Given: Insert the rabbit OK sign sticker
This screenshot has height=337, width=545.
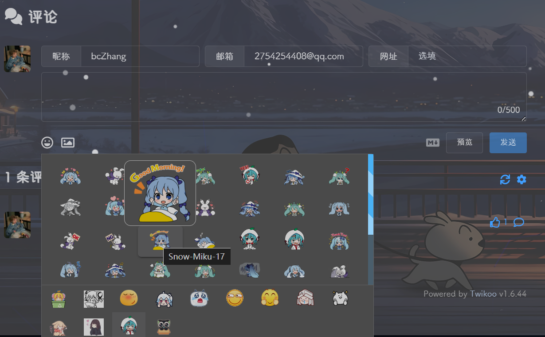Looking at the screenshot, I should tap(70, 241).
